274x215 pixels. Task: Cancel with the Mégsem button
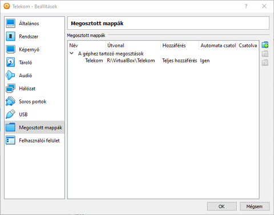(x=255, y=206)
